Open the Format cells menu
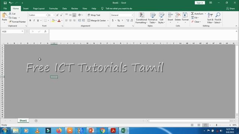The width and height of the screenshot is (239, 134). (x=185, y=18)
